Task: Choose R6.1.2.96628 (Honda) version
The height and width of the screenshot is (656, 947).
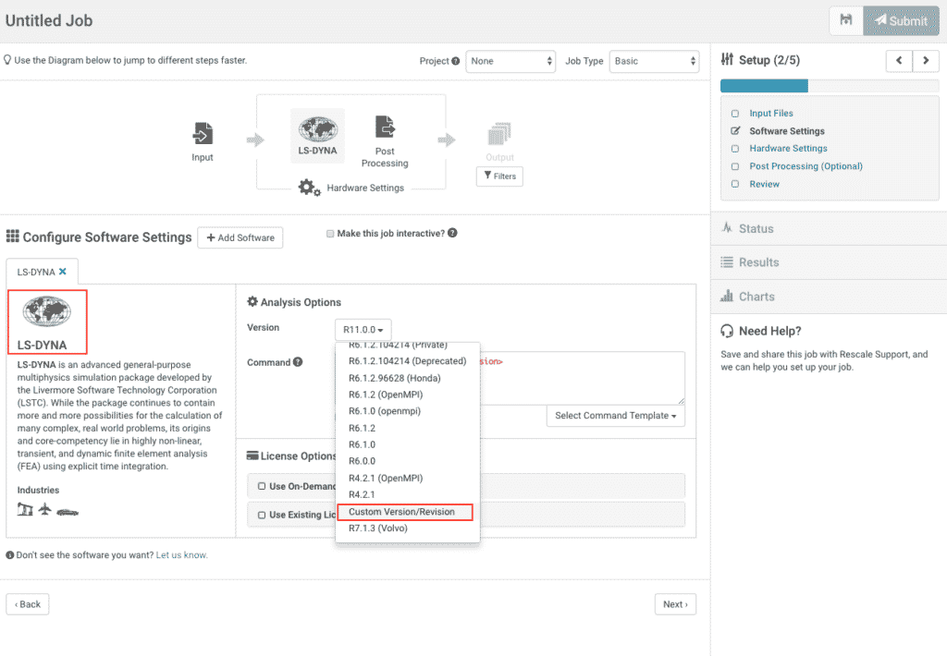Action: point(407,378)
